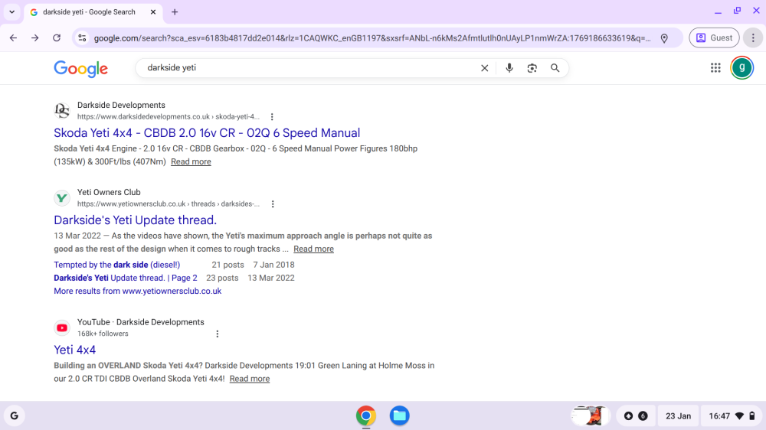Open options menu for Darkside Developments result
This screenshot has width=766, height=430.
pyautogui.click(x=272, y=116)
